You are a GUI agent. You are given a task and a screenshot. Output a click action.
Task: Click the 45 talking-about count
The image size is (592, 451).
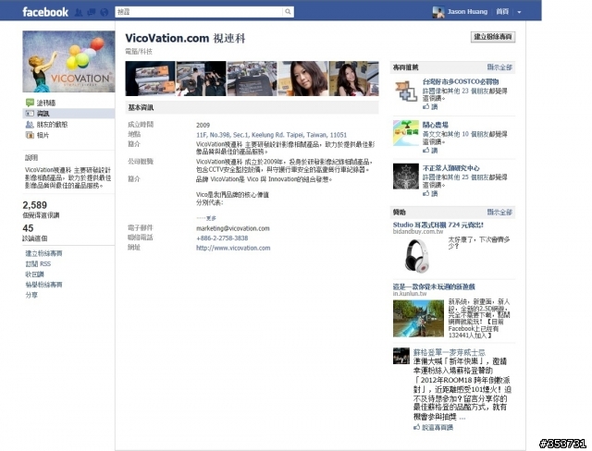[28, 228]
